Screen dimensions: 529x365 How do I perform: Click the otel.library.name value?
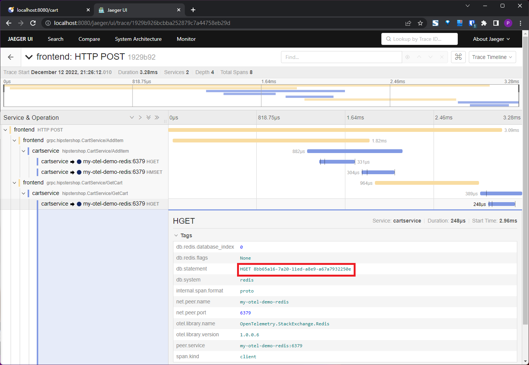pos(284,324)
